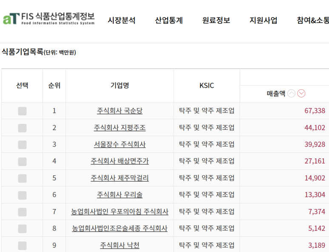Viewport: 329px width, 252px height.
Task: Open the 참여&소통 menu
Action: point(313,20)
